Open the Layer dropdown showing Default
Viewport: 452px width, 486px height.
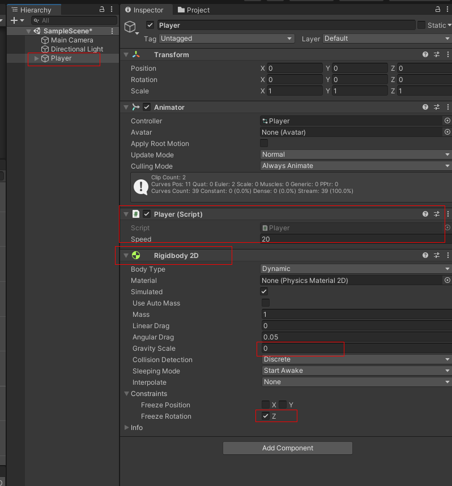[x=387, y=38]
